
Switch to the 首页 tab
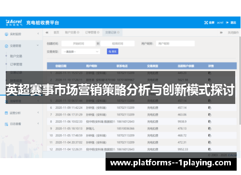point(56,32)
